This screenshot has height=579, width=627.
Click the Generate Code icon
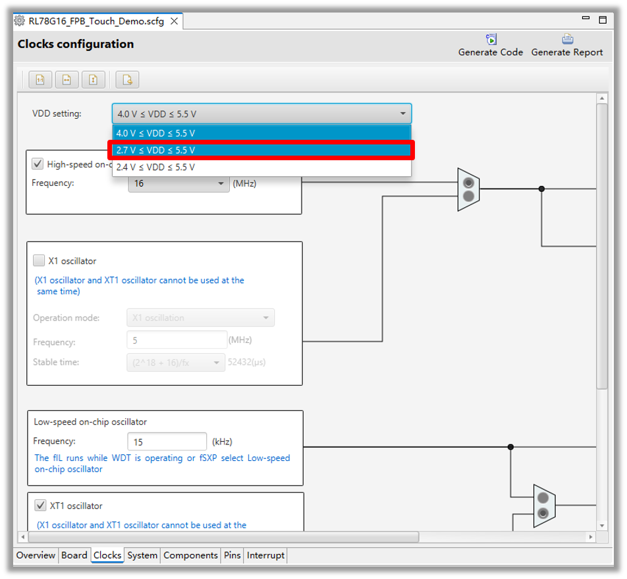tap(491, 40)
